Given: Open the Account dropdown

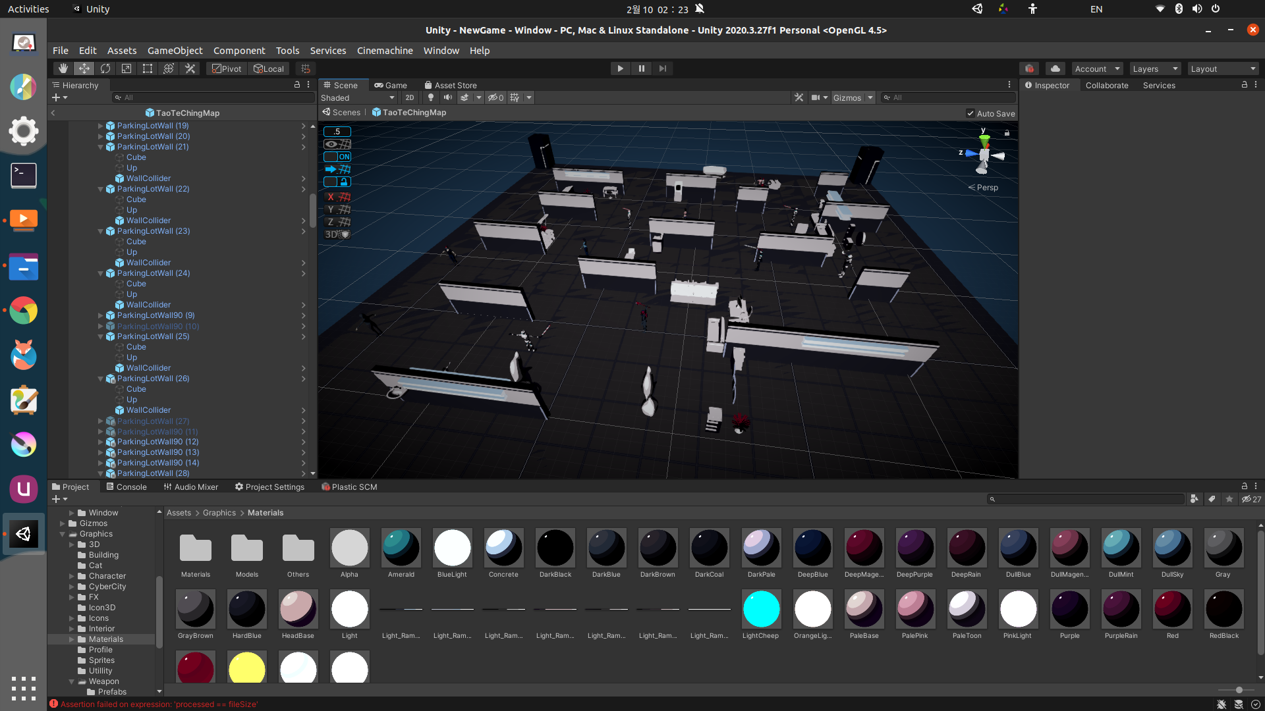Looking at the screenshot, I should pos(1097,68).
